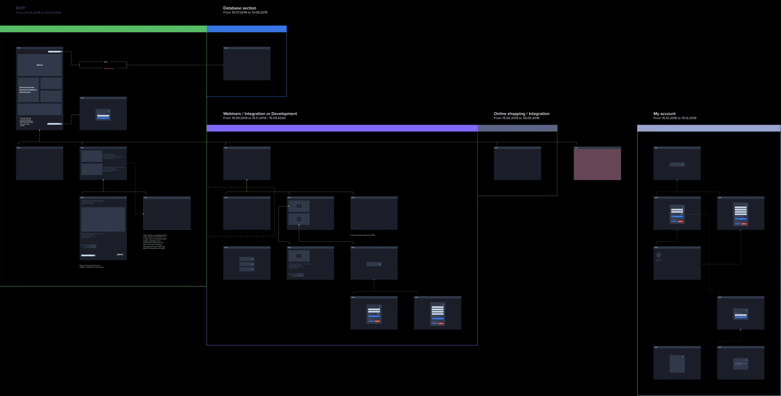Select the green MVP timeline bar
Viewport: 781px width, 396px height.
pos(103,29)
